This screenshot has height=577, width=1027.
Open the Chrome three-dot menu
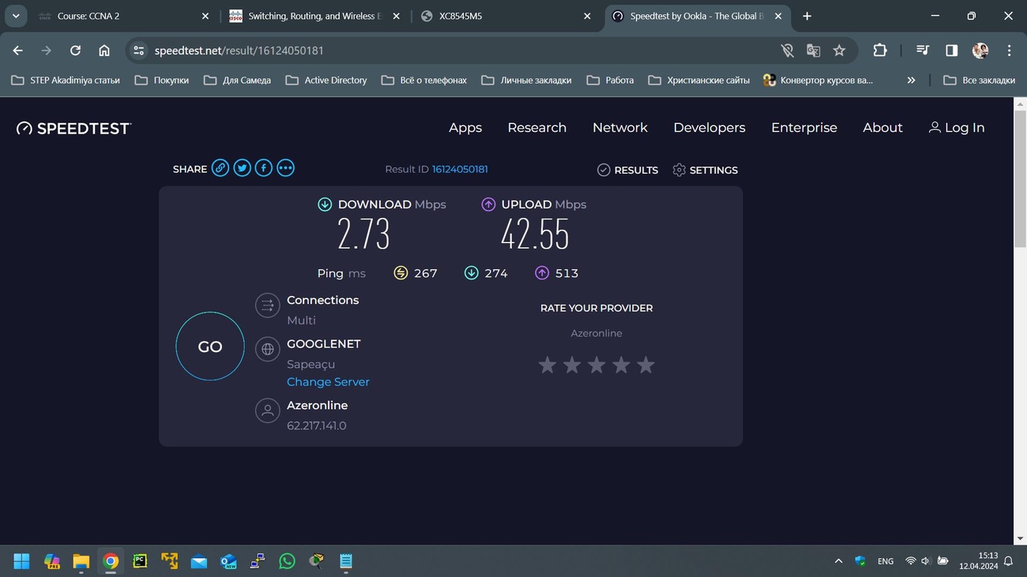click(x=1009, y=51)
